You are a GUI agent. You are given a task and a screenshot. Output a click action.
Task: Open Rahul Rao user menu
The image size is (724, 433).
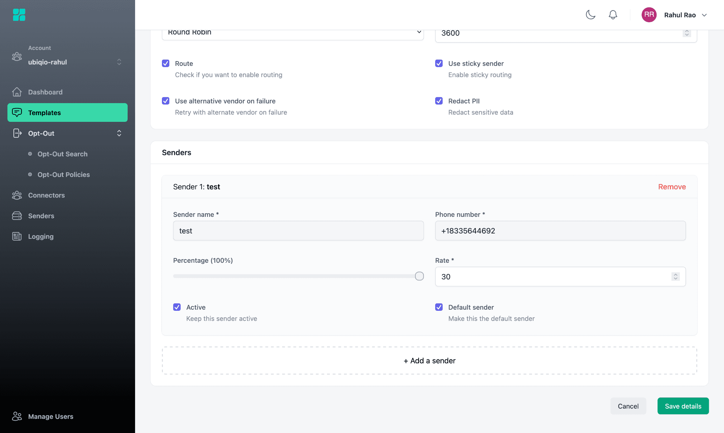pyautogui.click(x=679, y=15)
